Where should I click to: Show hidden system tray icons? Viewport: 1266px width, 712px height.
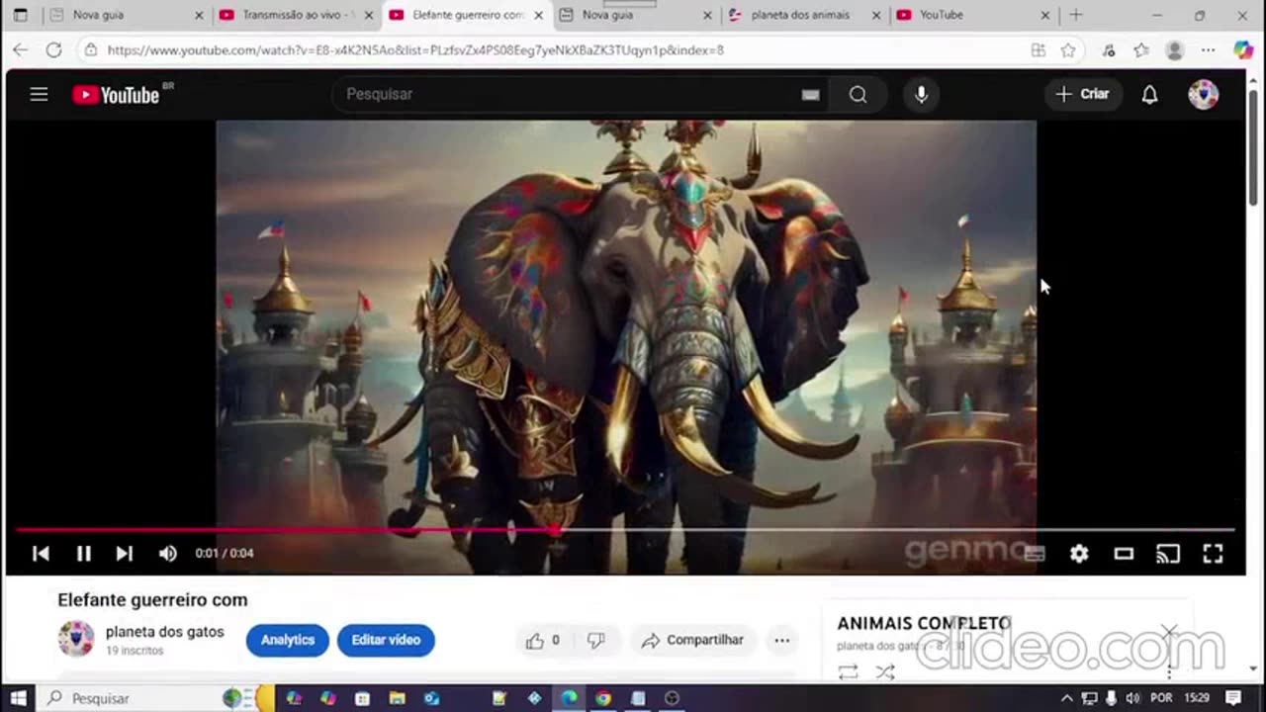(x=1066, y=698)
